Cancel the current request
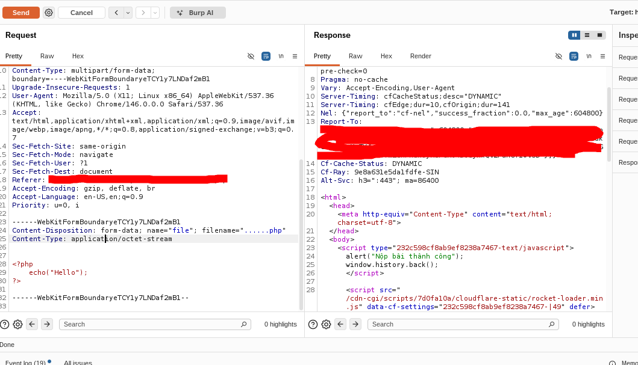 [81, 13]
